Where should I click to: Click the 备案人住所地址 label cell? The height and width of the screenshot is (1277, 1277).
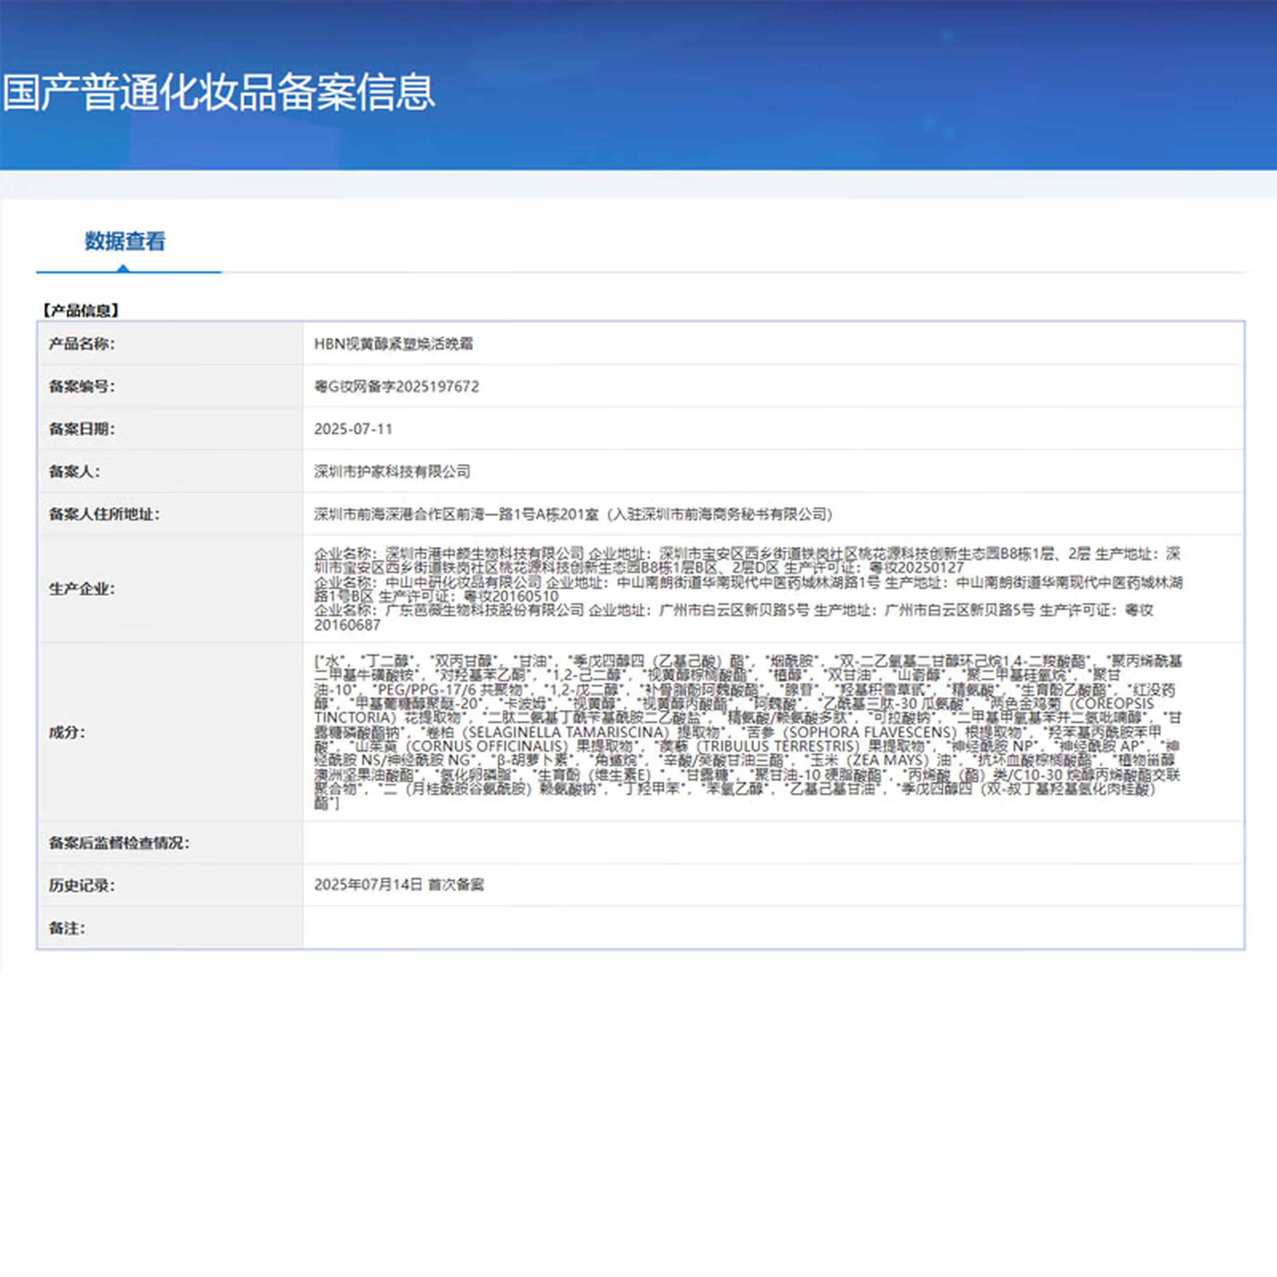pos(104,514)
